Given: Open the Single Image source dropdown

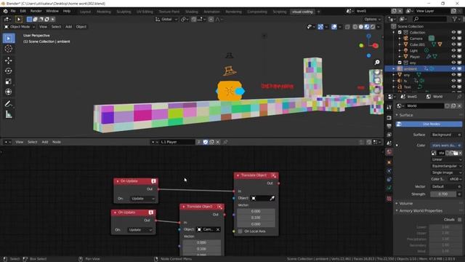Looking at the screenshot, I should [x=447, y=172].
